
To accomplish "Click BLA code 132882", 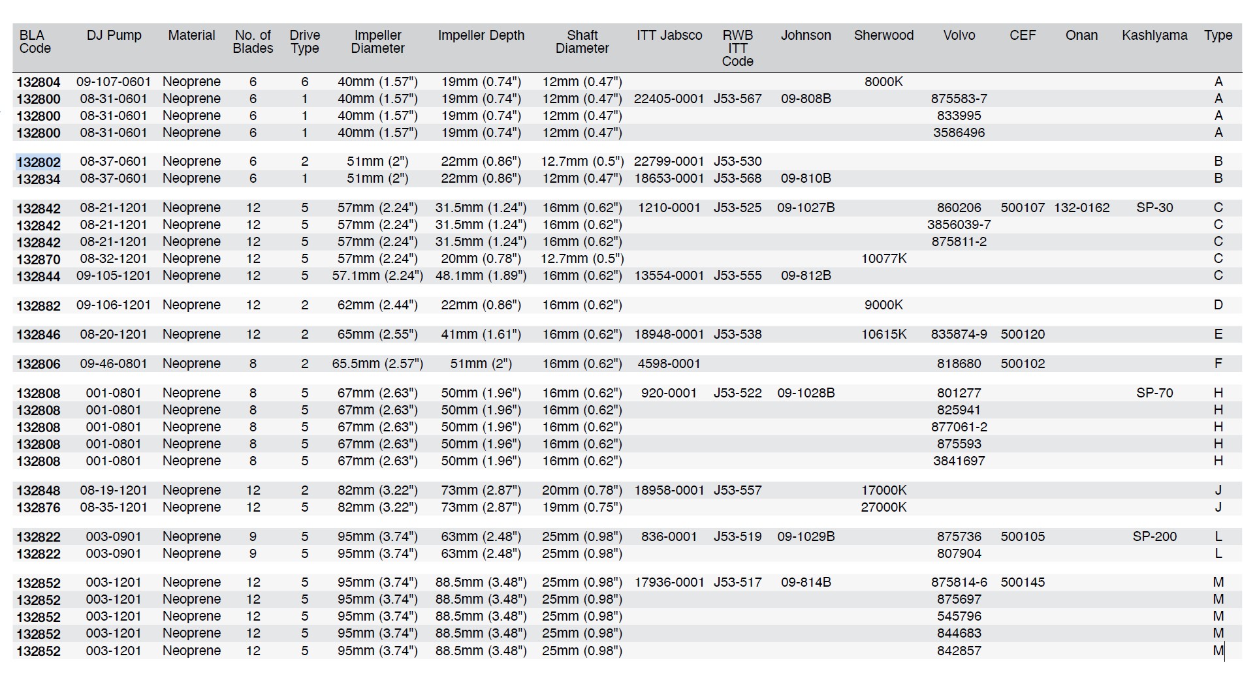I will pos(39,305).
